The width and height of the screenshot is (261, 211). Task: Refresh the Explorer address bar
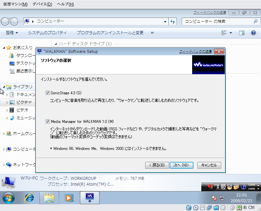pos(173,21)
